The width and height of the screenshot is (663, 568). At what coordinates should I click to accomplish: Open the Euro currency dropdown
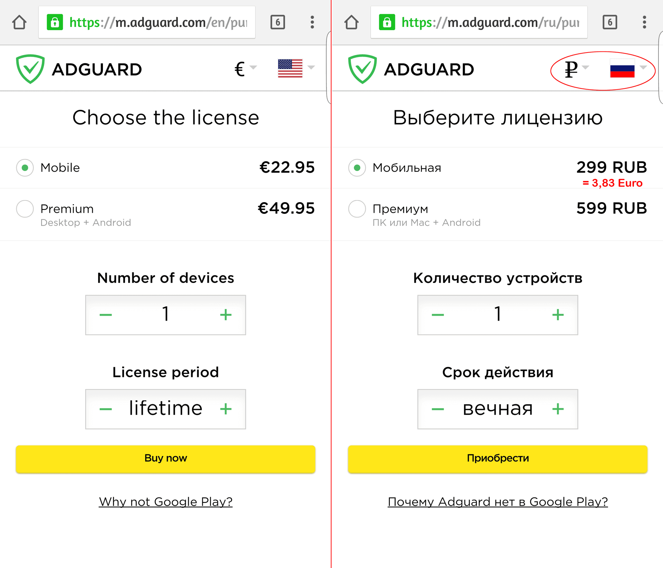point(245,68)
